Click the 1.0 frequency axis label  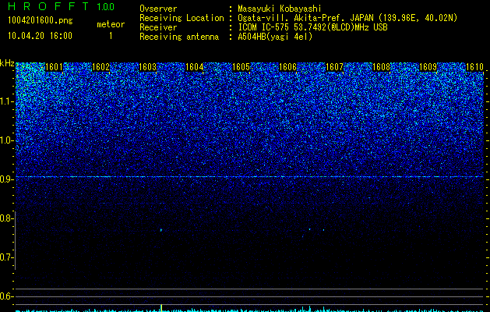click(x=6, y=140)
